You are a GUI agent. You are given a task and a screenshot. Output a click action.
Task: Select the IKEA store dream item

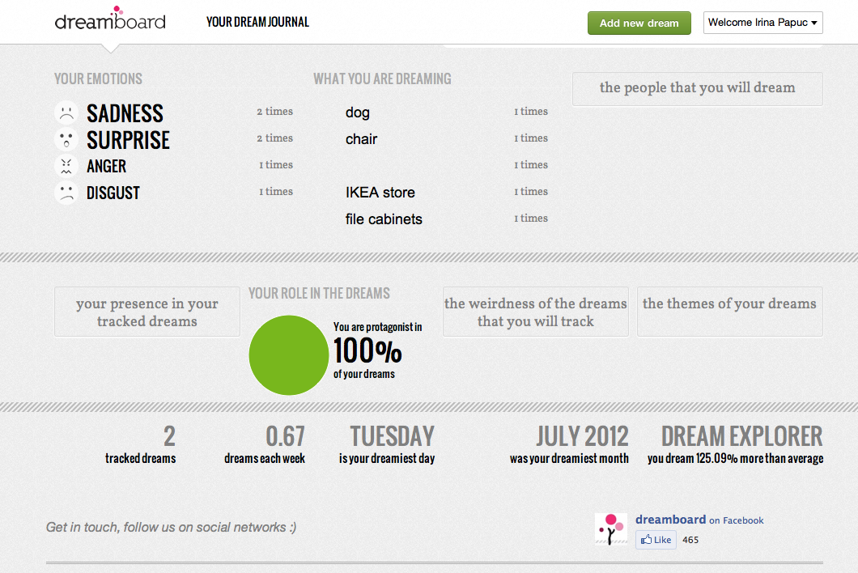(380, 193)
